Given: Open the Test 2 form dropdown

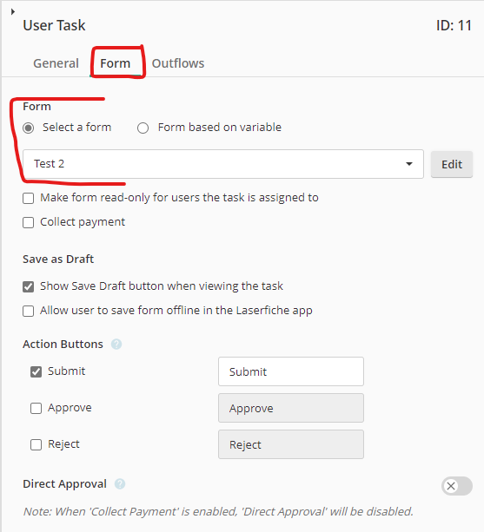Looking at the screenshot, I should pos(223,164).
